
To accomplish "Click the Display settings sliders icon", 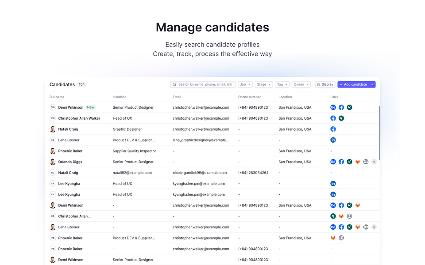I will pyautogui.click(x=318, y=84).
